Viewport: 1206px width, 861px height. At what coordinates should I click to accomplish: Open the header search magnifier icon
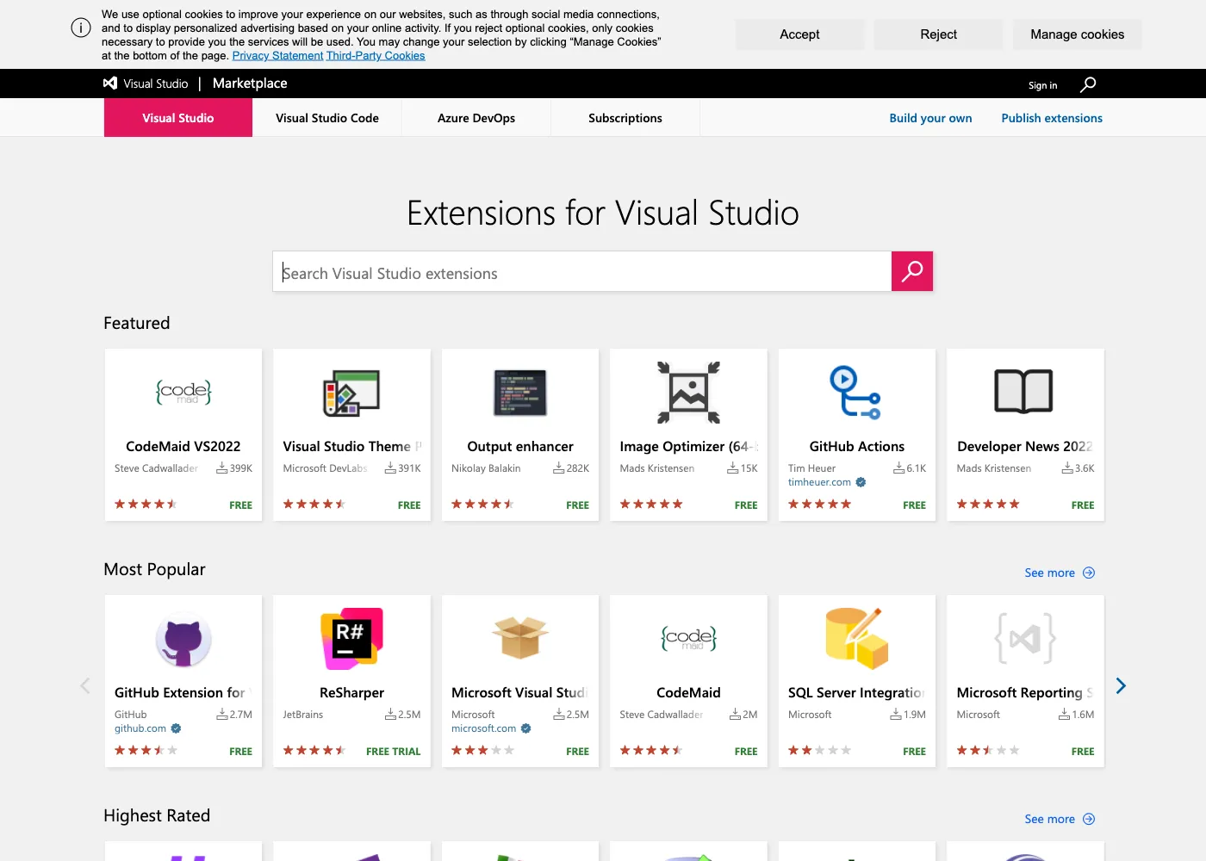coord(1088,84)
